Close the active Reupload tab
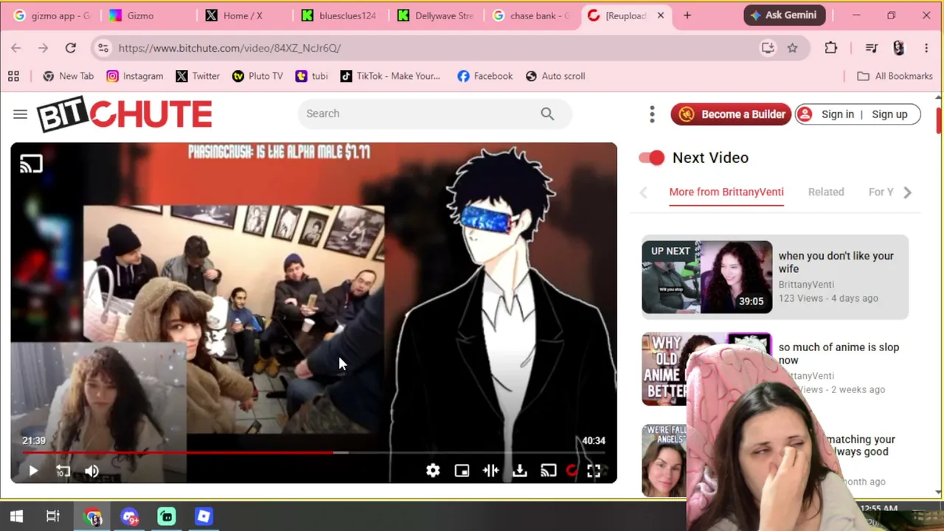Screen dimensions: 944x531 pos(661,15)
